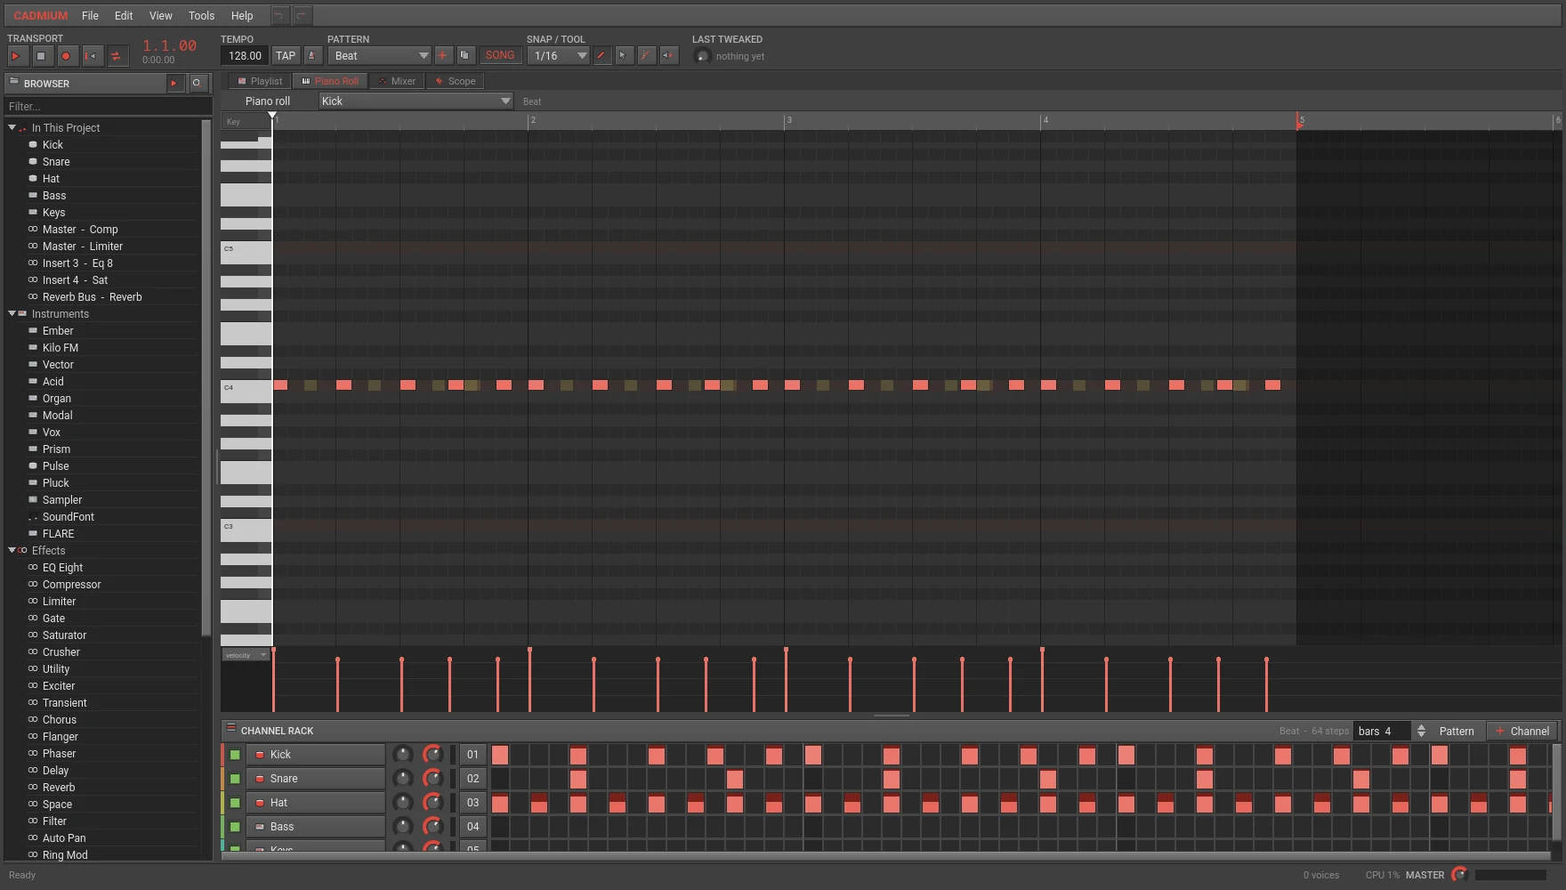
Task: Switch to the Scope tab
Action: pyautogui.click(x=455, y=81)
